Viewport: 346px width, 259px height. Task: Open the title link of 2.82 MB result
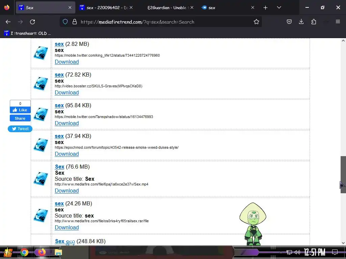tap(59, 44)
